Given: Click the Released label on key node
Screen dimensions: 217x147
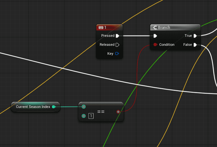Looking at the screenshot, I should (x=107, y=45).
